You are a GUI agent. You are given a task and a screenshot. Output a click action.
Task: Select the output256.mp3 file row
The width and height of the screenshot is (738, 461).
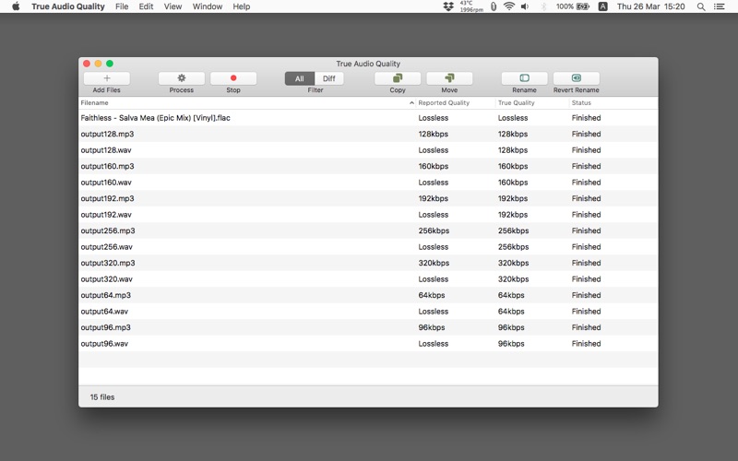368,230
